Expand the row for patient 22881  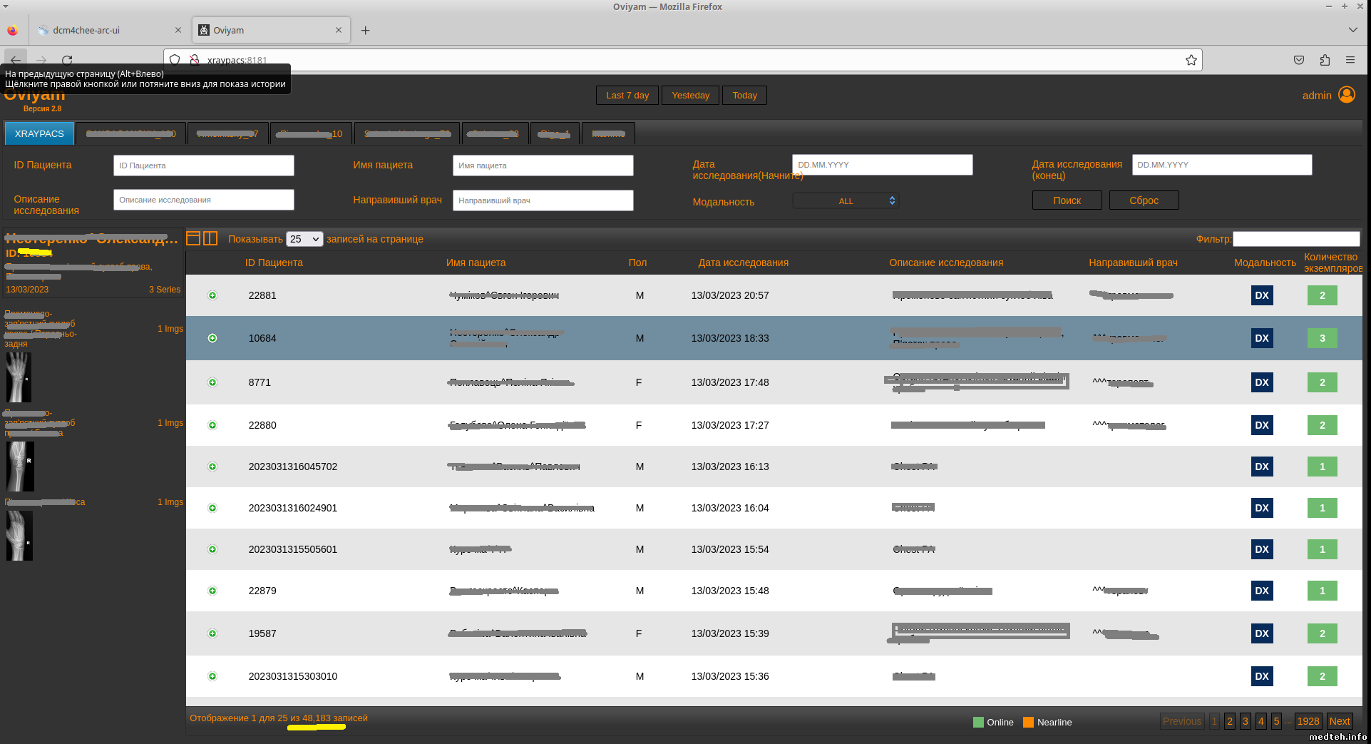click(x=212, y=295)
